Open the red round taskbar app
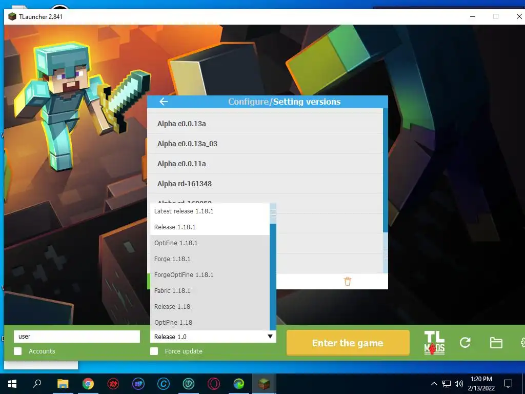Screen dimensions: 525x394 pyautogui.click(x=113, y=384)
